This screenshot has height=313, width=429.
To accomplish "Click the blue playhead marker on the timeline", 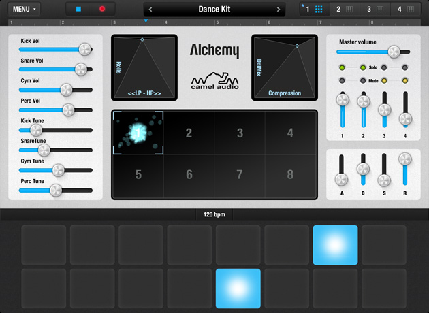I will 146,21.
